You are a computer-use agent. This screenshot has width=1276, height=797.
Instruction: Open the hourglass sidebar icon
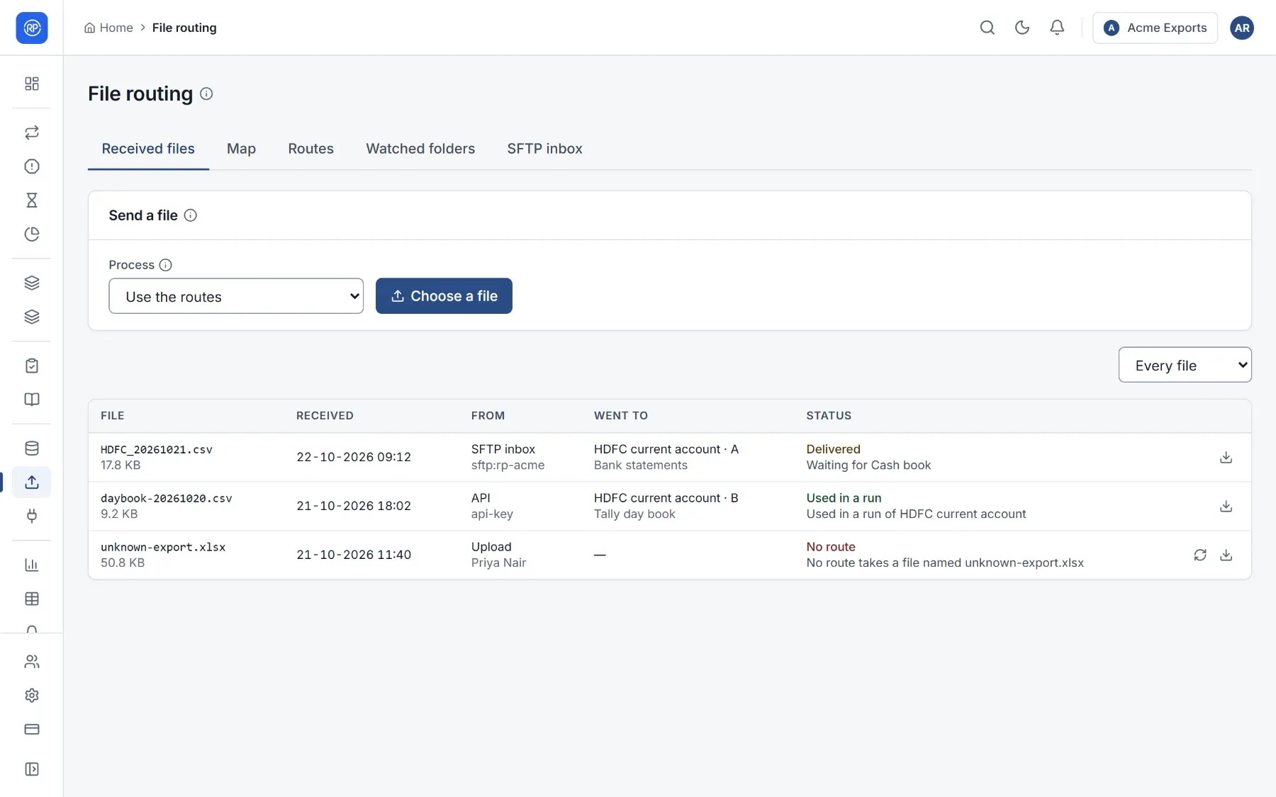pyautogui.click(x=32, y=200)
